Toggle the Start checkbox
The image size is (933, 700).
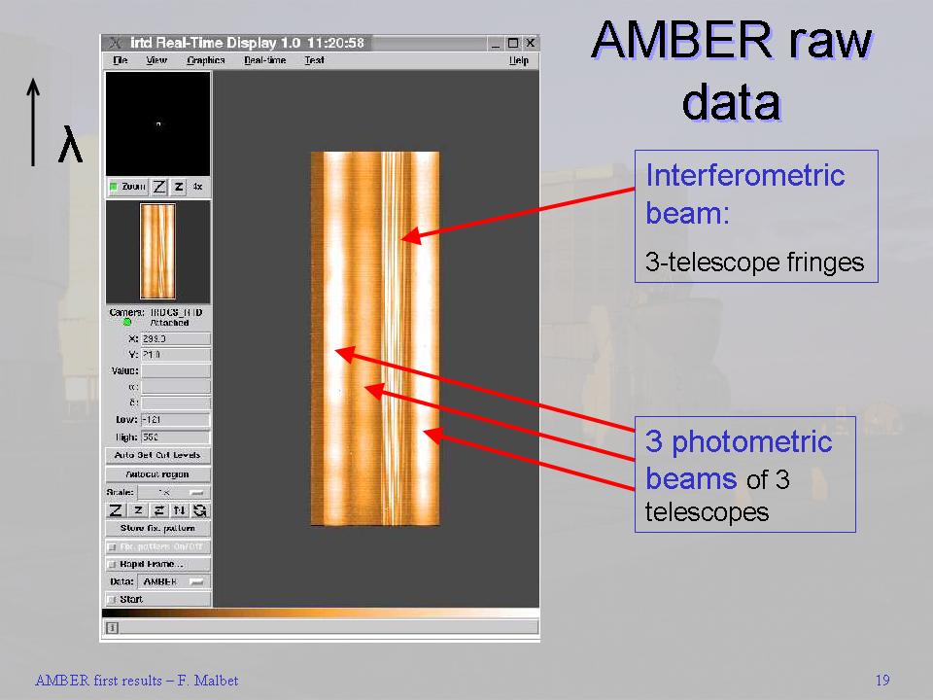112,599
